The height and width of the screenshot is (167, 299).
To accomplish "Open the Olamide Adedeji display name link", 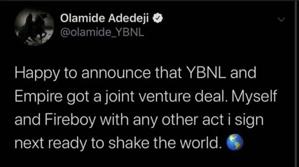I will 105,18.
